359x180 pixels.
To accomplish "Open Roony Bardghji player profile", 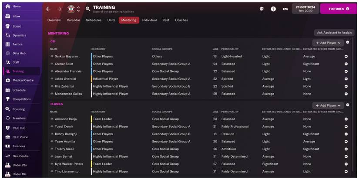I will [x=66, y=134].
